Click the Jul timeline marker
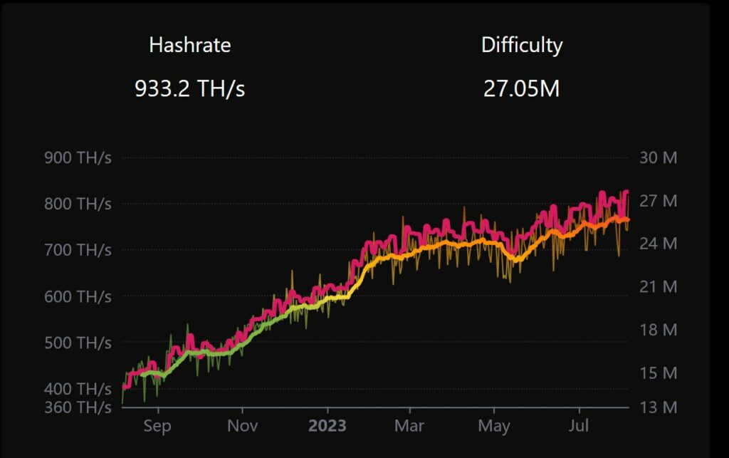 tap(579, 425)
